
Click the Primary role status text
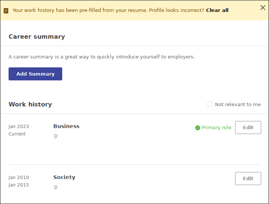(x=216, y=128)
